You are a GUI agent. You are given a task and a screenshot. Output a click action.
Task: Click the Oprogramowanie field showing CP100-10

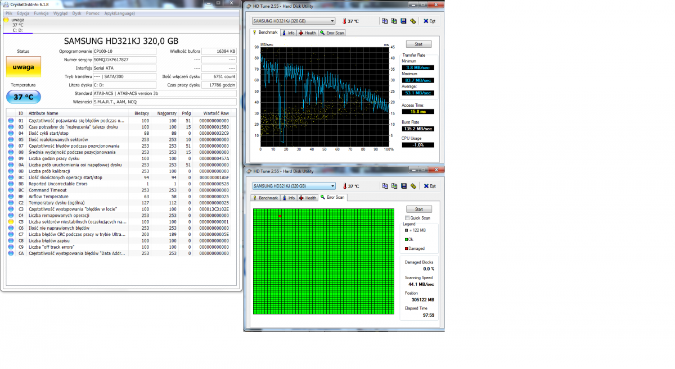[125, 51]
